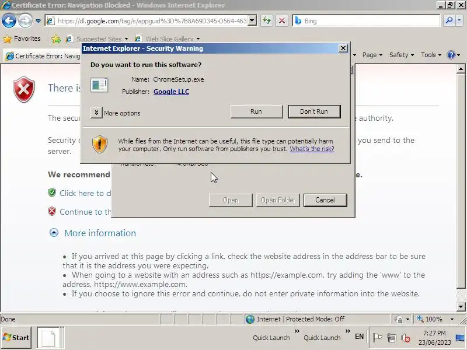Click the Forward navigation arrow
This screenshot has height=350, width=467.
(25, 21)
